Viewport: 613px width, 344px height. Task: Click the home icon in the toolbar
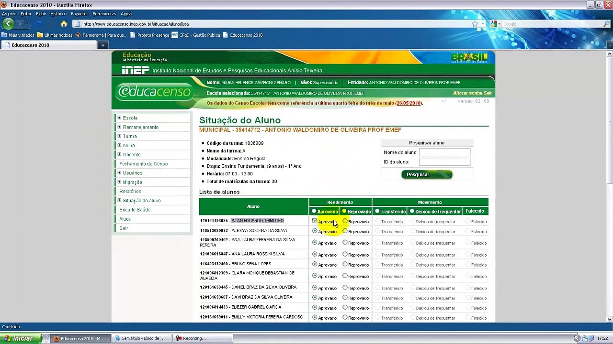(x=64, y=24)
